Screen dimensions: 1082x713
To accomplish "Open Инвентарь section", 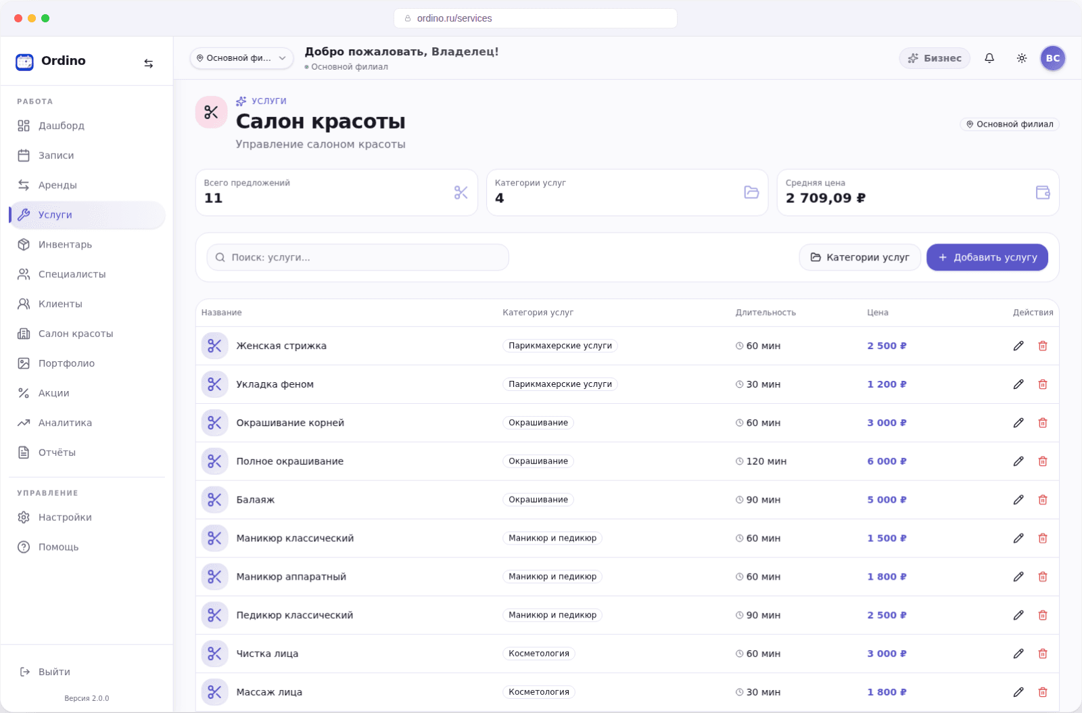I will [x=87, y=245].
